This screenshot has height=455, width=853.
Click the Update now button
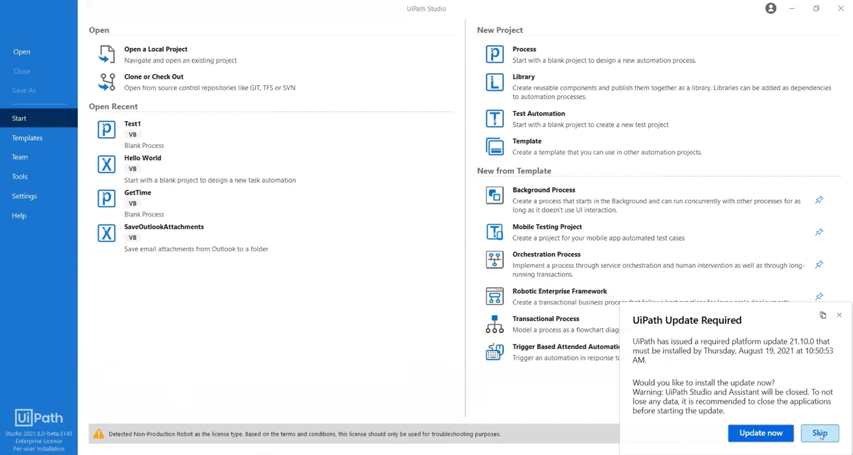[x=761, y=433]
